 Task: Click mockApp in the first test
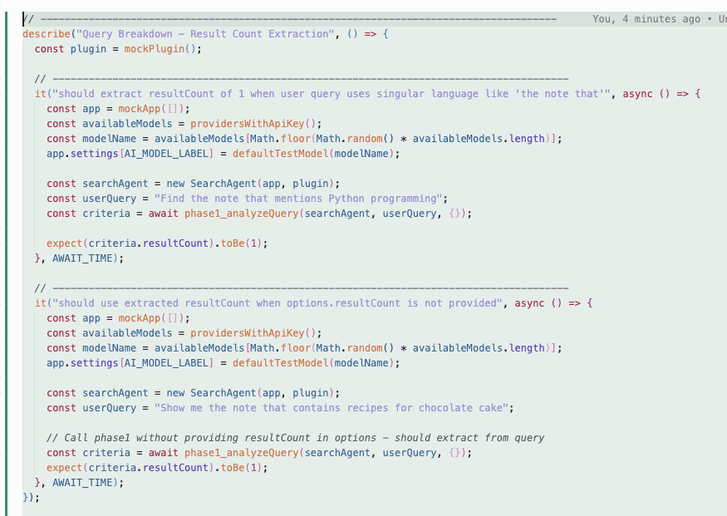tap(139, 109)
